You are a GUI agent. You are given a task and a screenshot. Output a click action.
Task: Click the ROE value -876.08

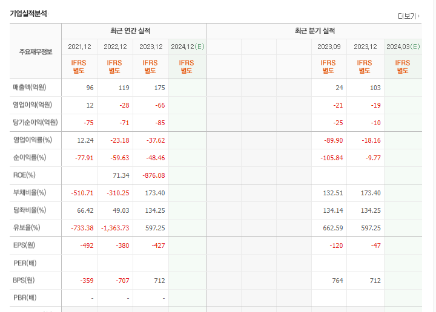coord(151,175)
